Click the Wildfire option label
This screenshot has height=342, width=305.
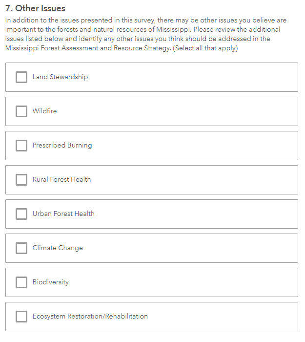click(45, 111)
